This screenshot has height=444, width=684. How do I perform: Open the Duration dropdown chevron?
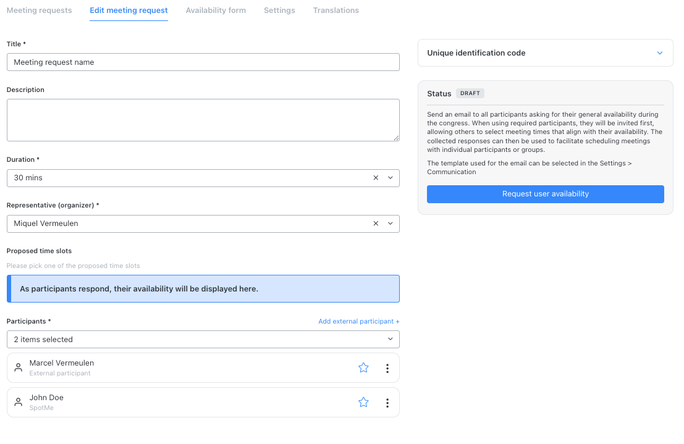(x=391, y=178)
